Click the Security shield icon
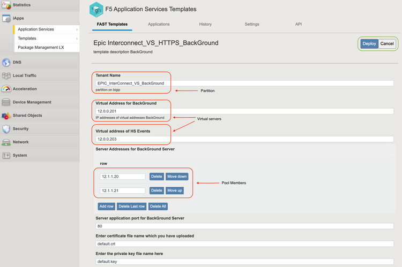The width and height of the screenshot is (402, 267). [x=6, y=129]
